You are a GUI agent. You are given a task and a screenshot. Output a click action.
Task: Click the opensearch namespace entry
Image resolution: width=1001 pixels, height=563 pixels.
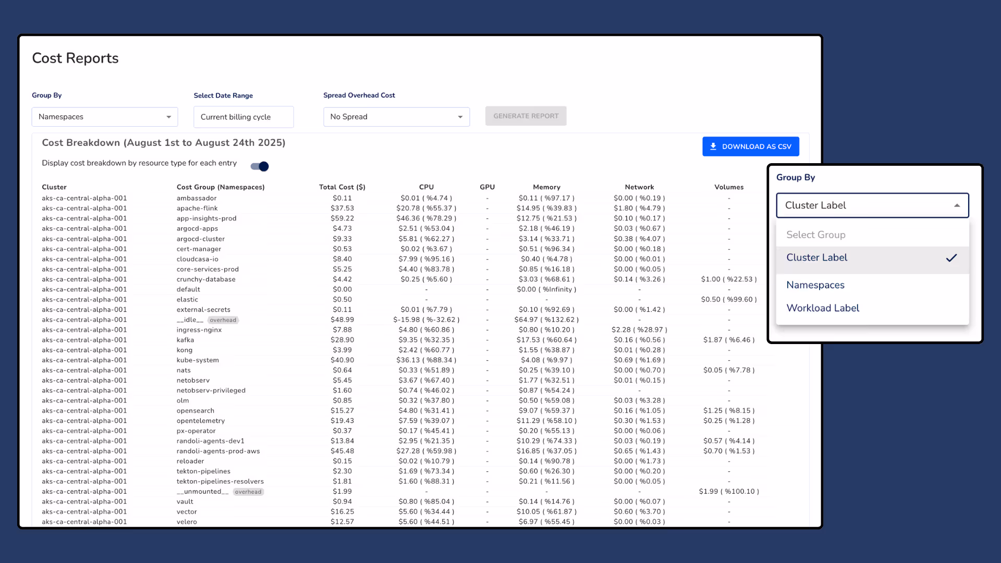[196, 411]
